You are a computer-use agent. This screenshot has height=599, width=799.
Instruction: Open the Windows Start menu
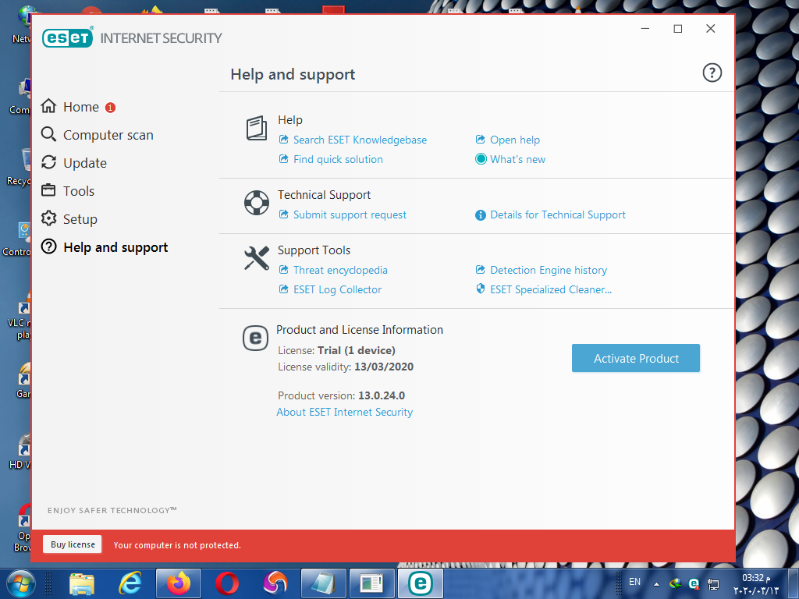[x=20, y=583]
